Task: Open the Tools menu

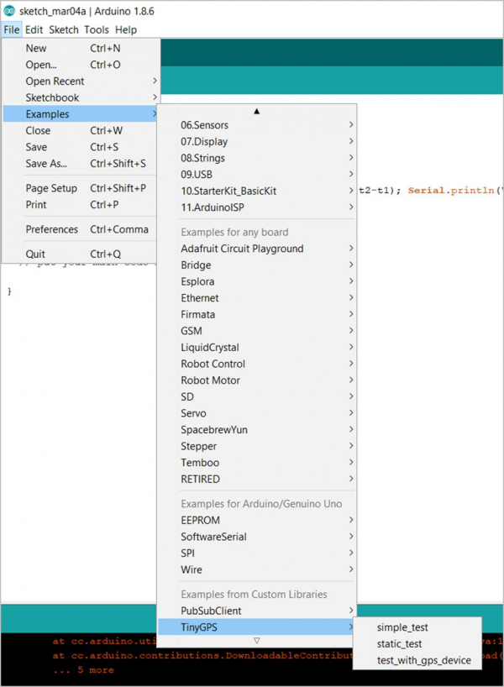Action: (x=96, y=29)
